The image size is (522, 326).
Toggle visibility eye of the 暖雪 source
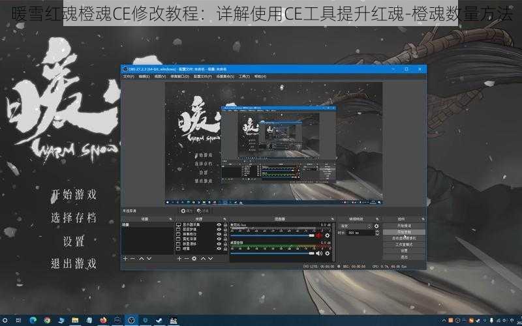(x=219, y=248)
